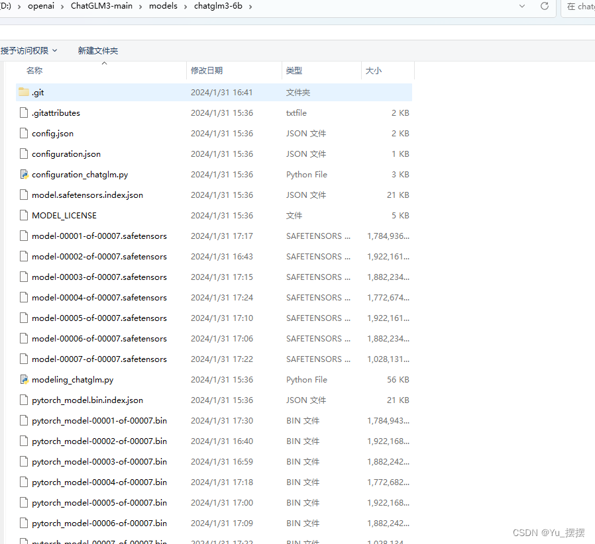Click Python icon beside configuration_chatglm.py

point(24,174)
